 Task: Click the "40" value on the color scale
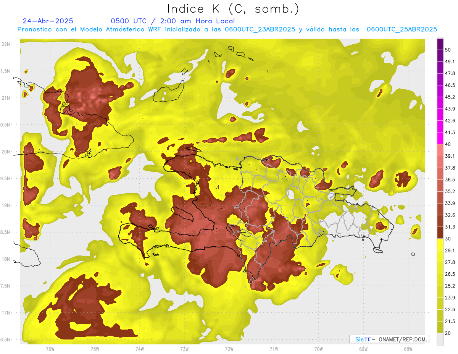[x=448, y=144]
